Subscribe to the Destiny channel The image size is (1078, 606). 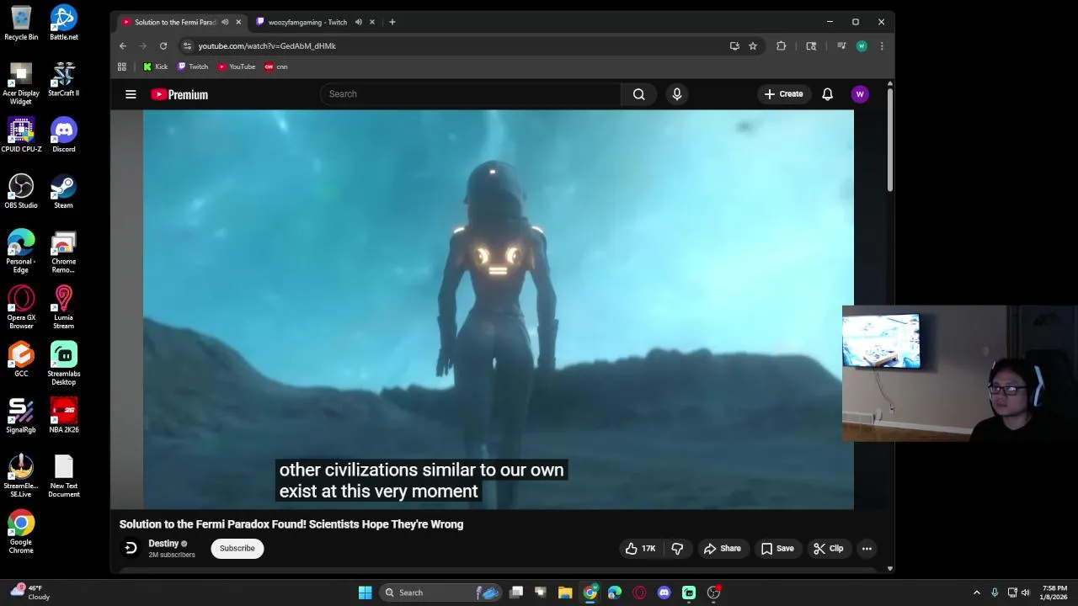point(237,549)
